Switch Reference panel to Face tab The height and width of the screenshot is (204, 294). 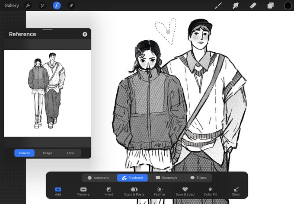pyautogui.click(x=70, y=153)
